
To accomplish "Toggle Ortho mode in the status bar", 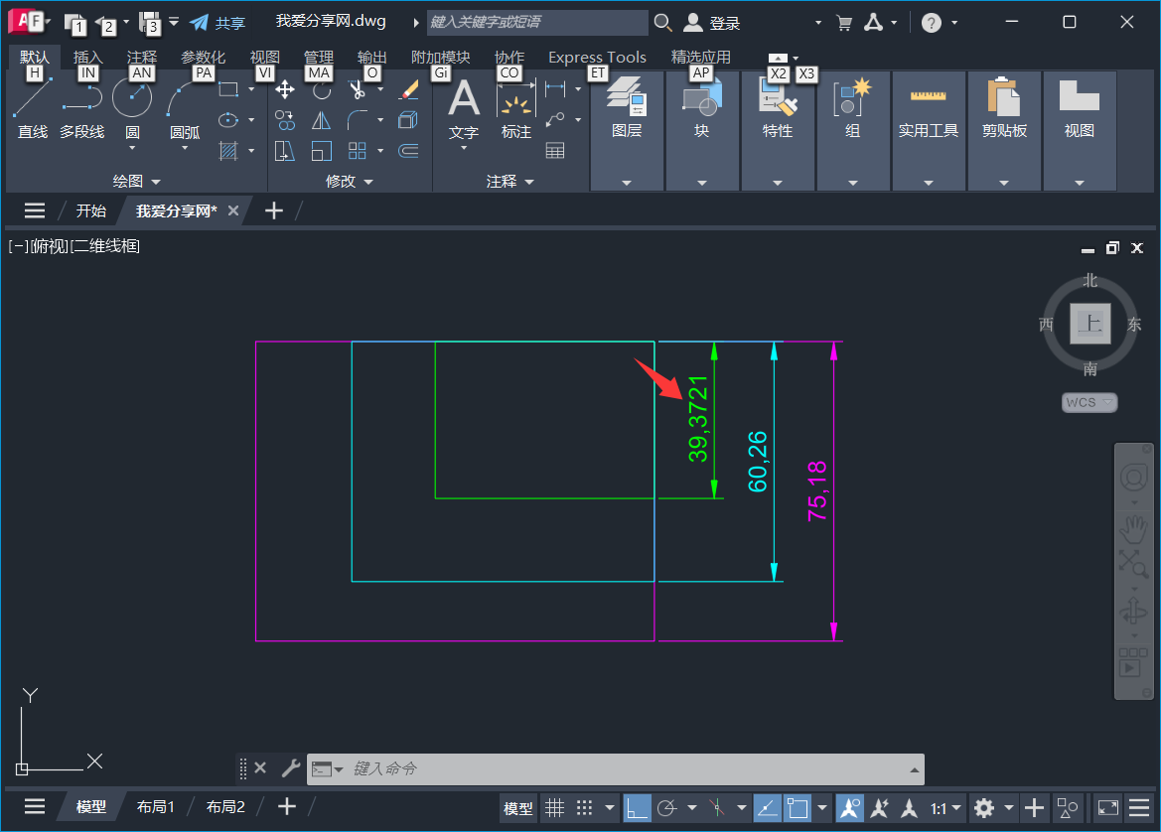I will click(637, 808).
